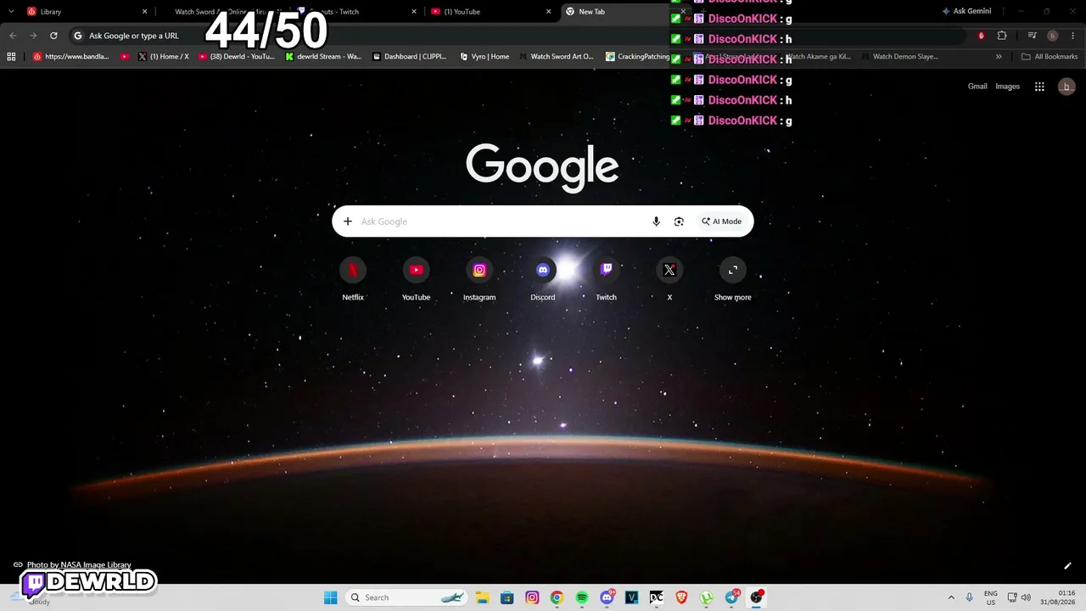This screenshot has height=611, width=1086.
Task: Open Microsoft Store from the taskbar
Action: click(507, 597)
